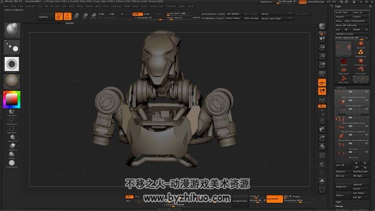Hide the Arm_Dec subtool with its eye
375x211 pixels.
click(366, 143)
